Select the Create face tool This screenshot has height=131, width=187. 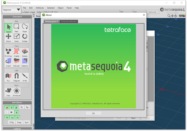[x=17, y=52]
